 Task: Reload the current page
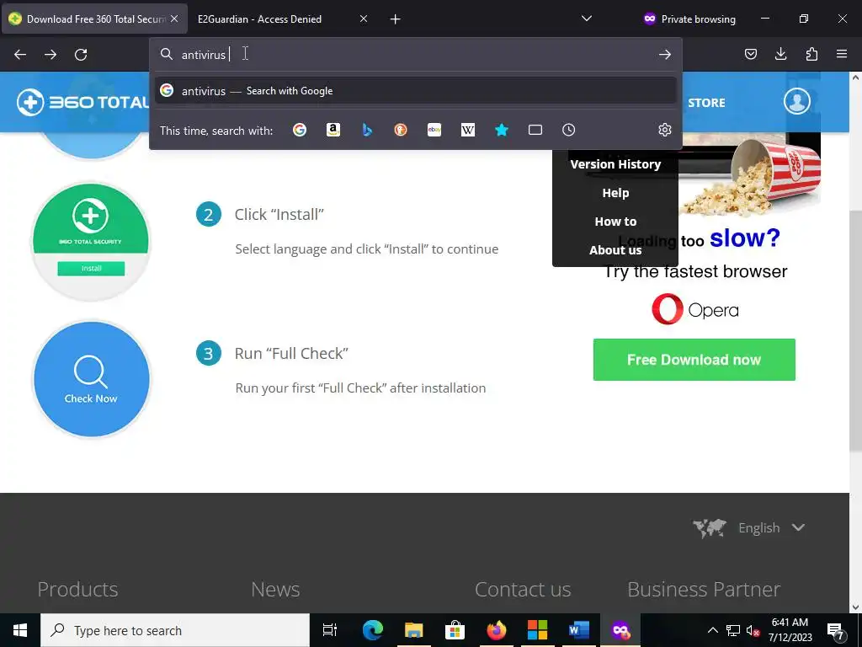[81, 55]
